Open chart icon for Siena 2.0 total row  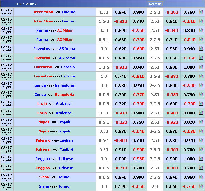pyautogui.click(x=201, y=187)
